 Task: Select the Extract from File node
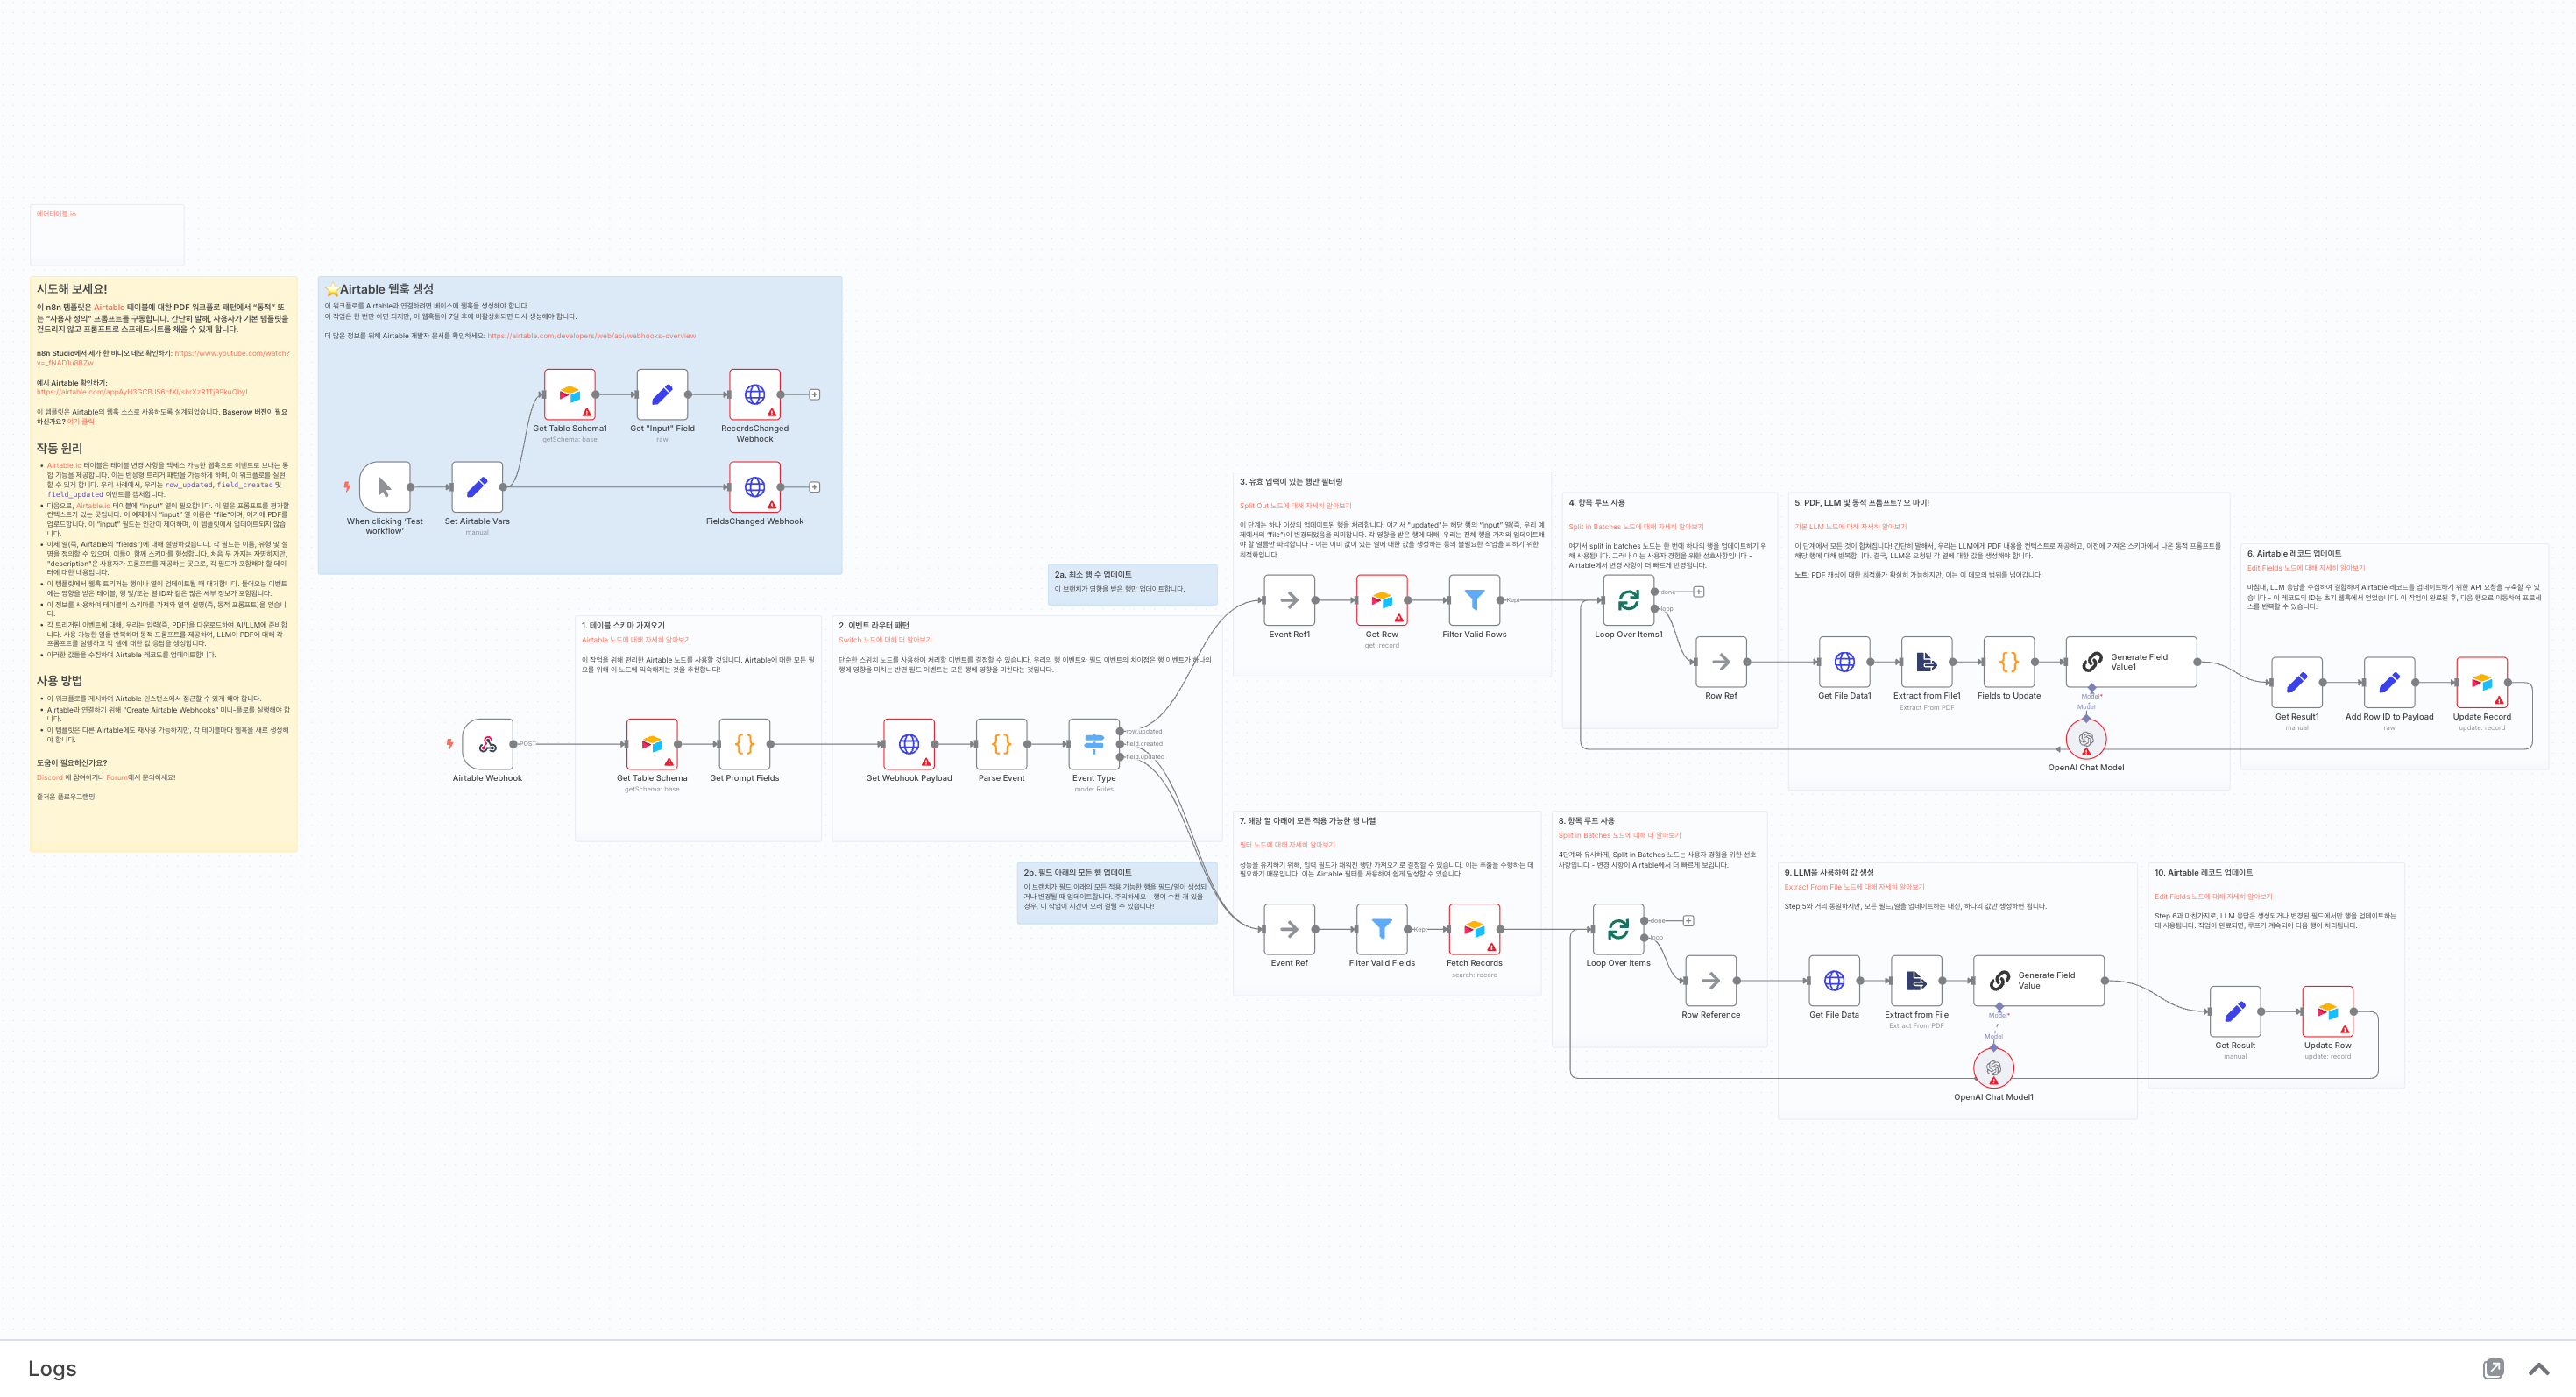[x=1917, y=981]
